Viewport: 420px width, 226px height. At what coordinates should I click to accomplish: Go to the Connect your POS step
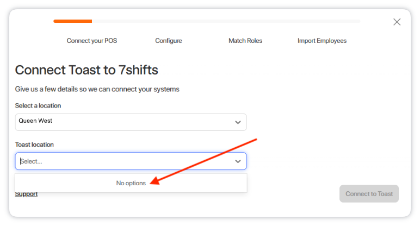pos(92,41)
